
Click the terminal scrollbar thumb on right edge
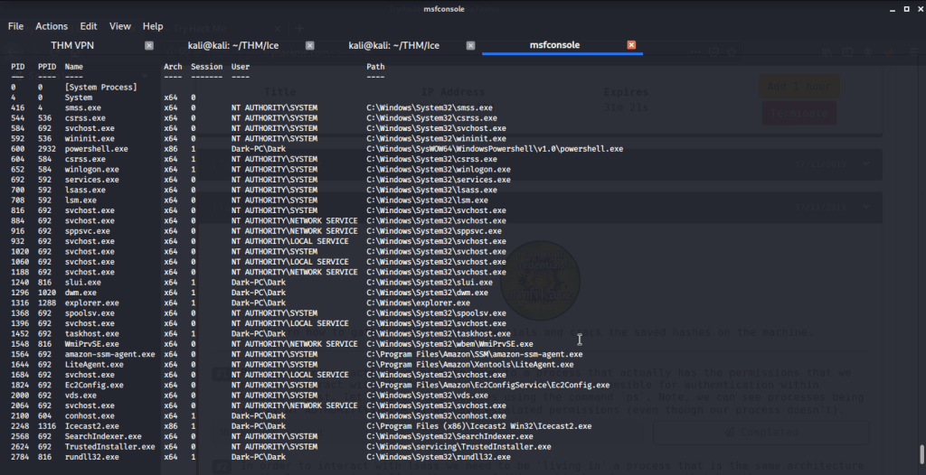click(x=921, y=454)
